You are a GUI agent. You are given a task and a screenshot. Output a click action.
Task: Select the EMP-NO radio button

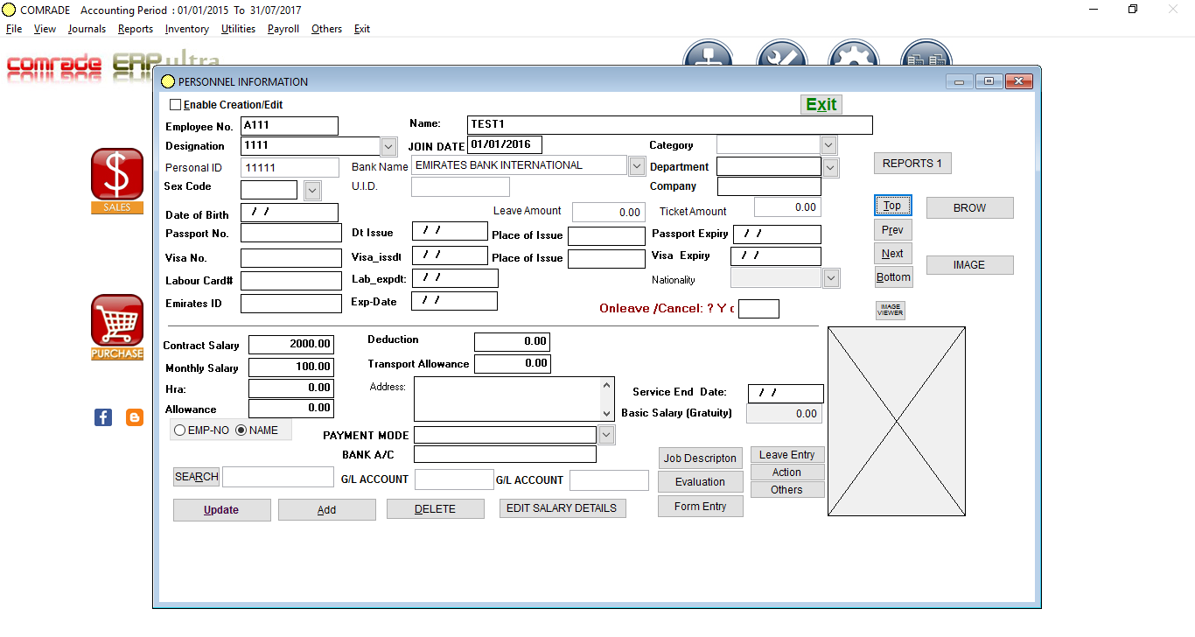pos(180,430)
